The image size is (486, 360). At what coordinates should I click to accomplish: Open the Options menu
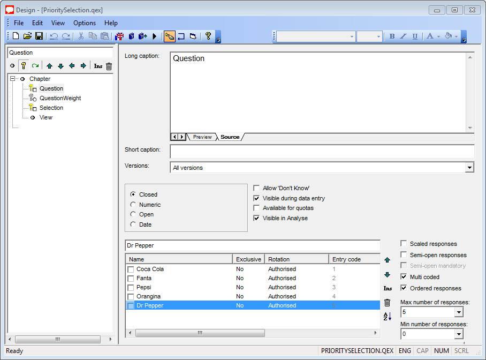[85, 23]
